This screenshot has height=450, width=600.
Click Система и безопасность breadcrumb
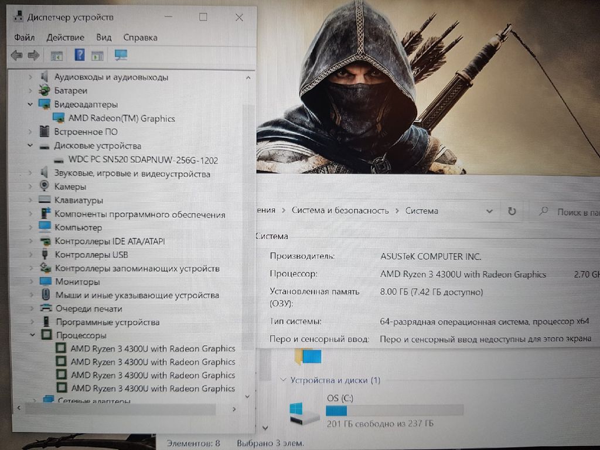click(340, 210)
